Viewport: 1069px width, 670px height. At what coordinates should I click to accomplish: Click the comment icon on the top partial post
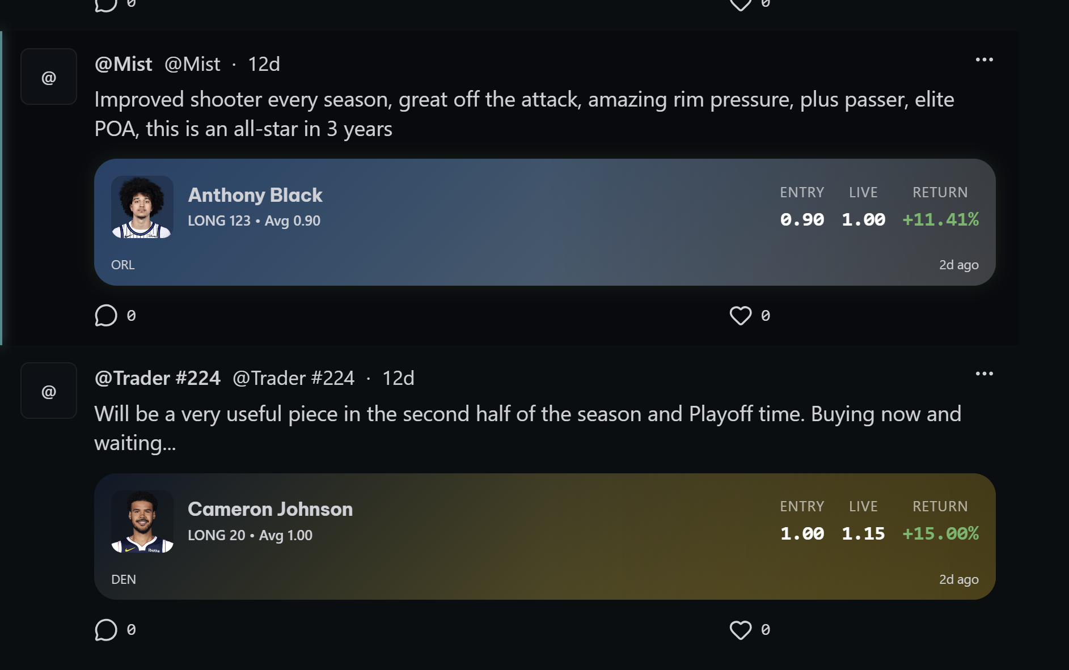point(106,5)
